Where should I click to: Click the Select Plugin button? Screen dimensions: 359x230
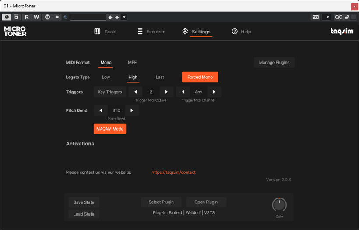pos(161,202)
